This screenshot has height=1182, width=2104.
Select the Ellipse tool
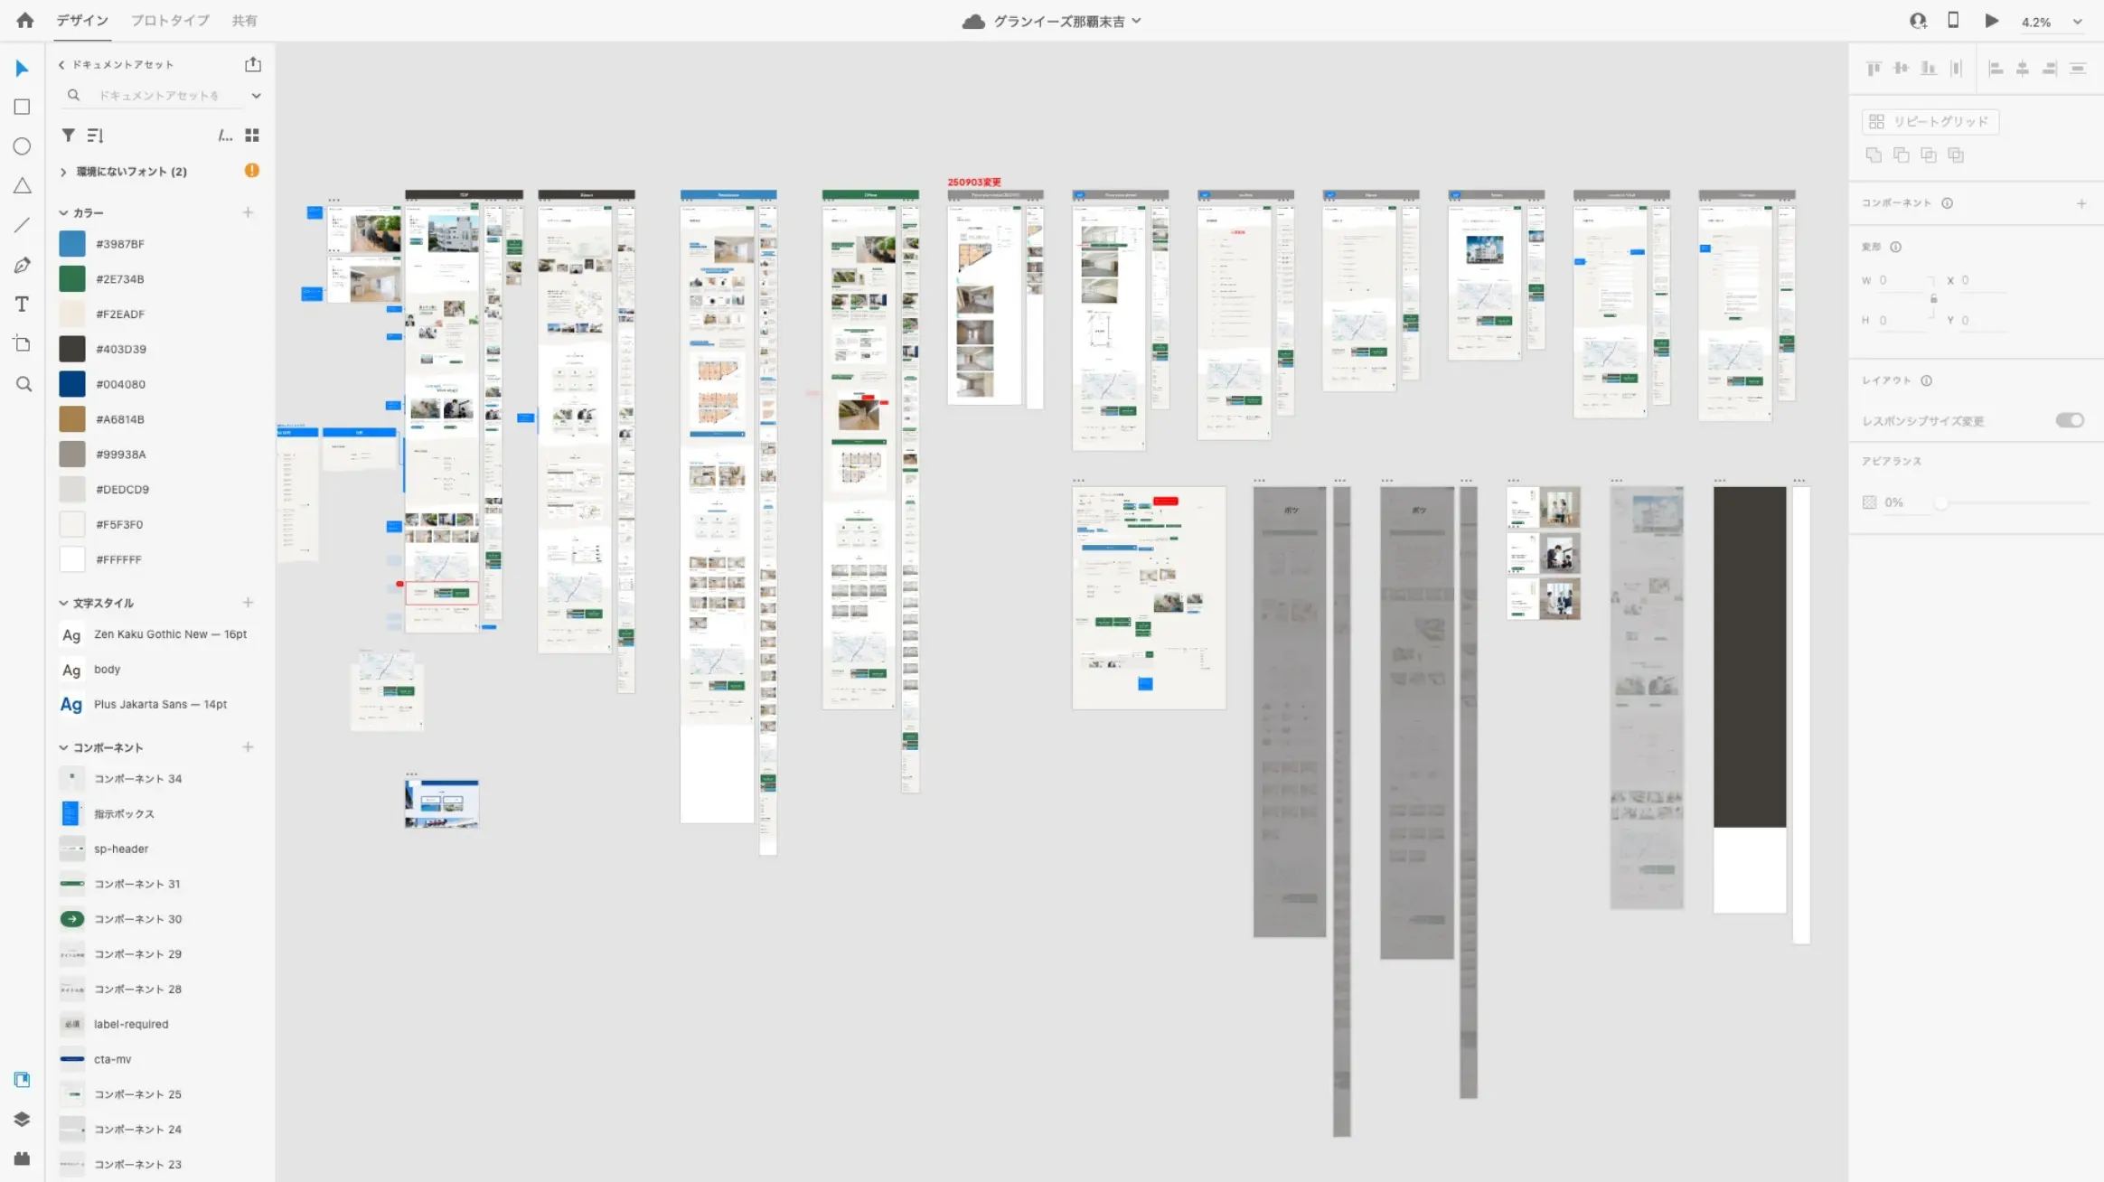23,146
